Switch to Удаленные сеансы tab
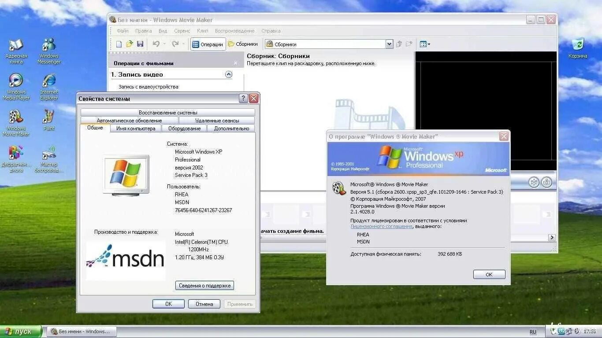Image resolution: width=602 pixels, height=338 pixels. click(217, 120)
